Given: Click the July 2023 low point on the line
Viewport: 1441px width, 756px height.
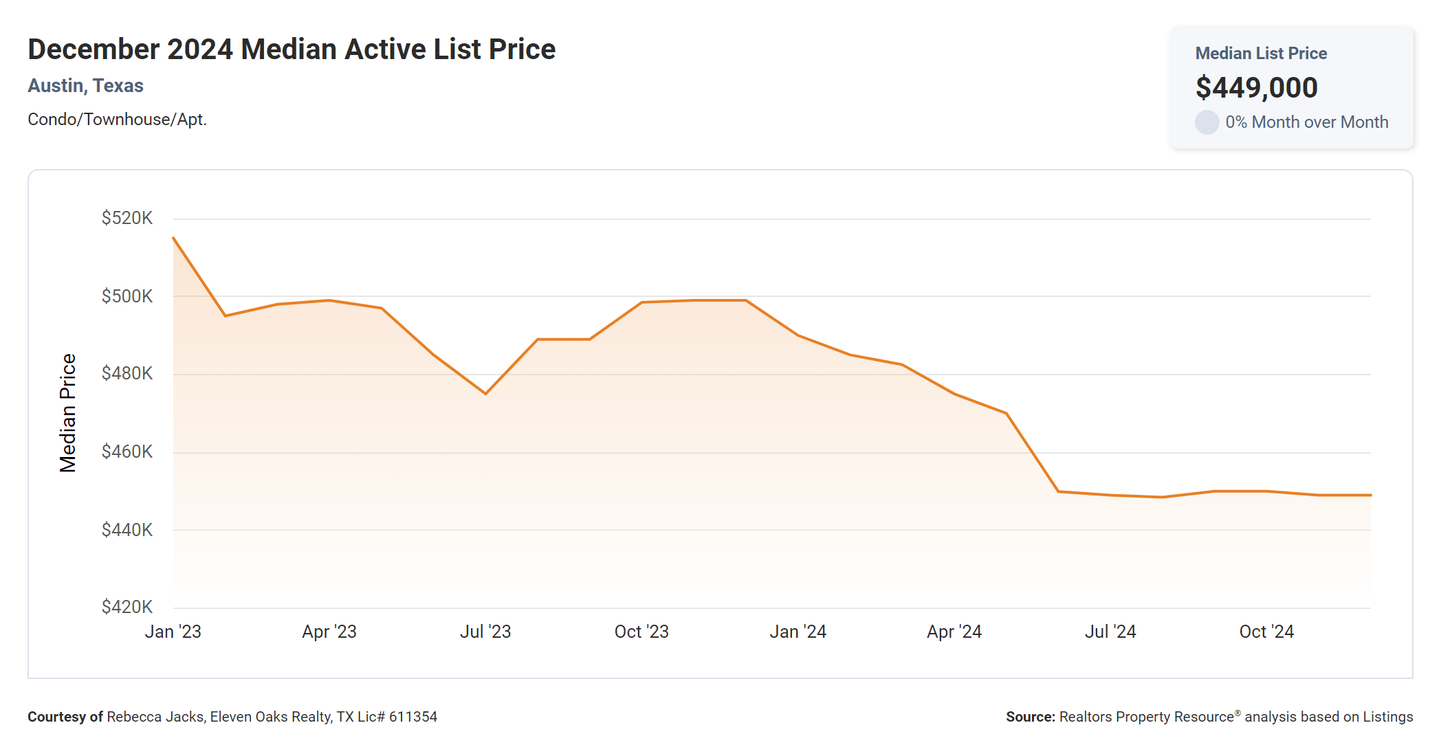Looking at the screenshot, I should (x=485, y=394).
